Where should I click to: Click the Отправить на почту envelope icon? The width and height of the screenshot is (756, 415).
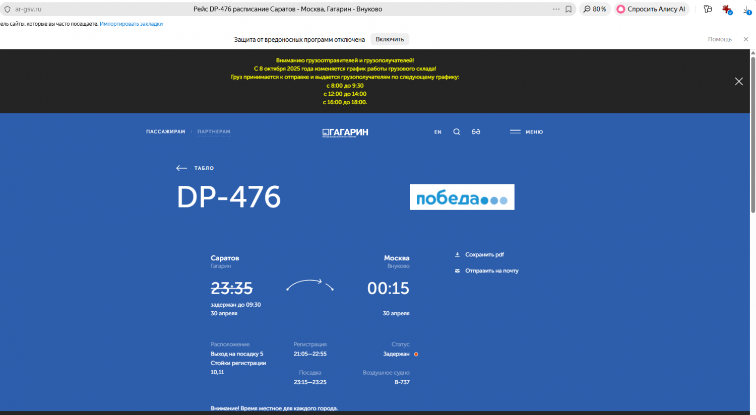coord(458,271)
